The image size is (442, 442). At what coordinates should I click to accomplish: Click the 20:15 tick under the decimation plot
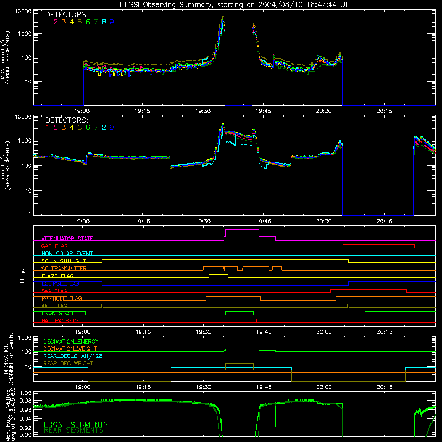[x=384, y=387]
